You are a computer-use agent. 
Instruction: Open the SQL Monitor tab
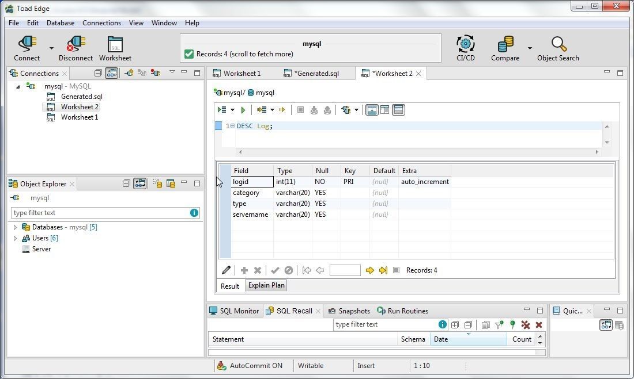(x=234, y=311)
